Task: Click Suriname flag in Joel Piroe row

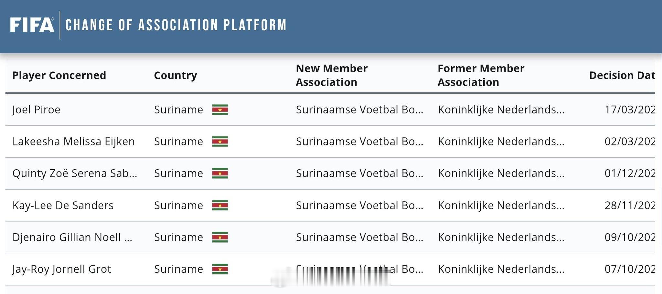Action: point(220,110)
